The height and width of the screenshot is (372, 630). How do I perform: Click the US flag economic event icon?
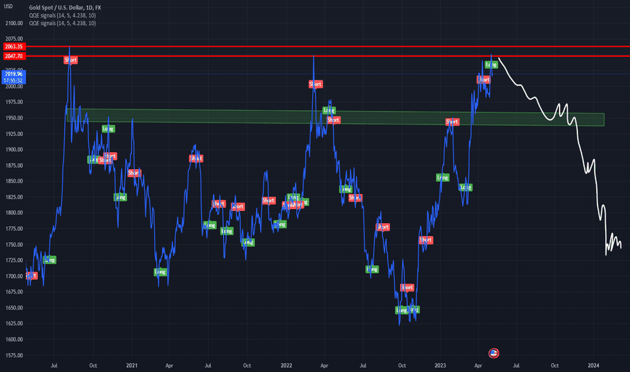[493, 353]
